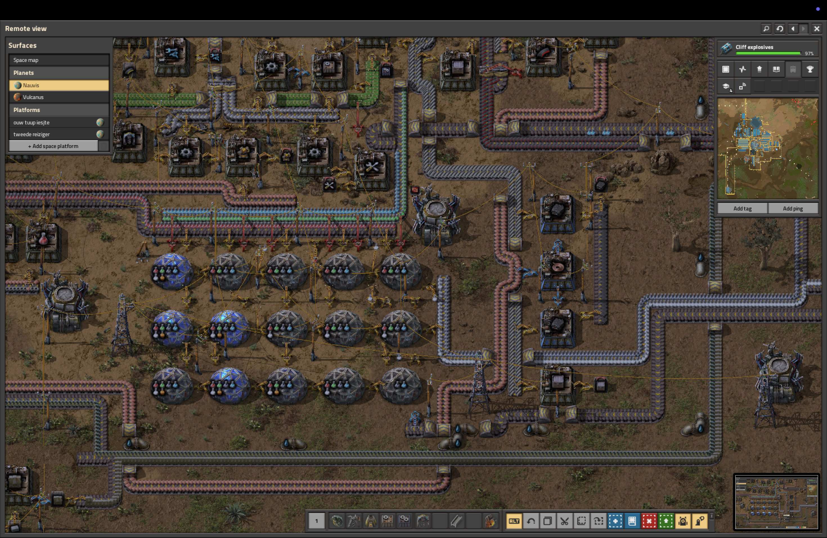Select the furnace quickbar slot
The height and width of the screenshot is (538, 827).
(x=370, y=521)
